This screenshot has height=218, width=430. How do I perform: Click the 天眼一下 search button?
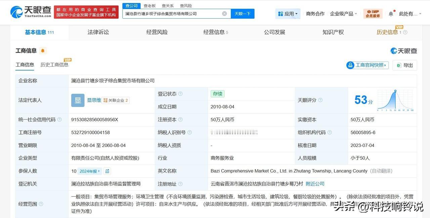click(x=242, y=13)
